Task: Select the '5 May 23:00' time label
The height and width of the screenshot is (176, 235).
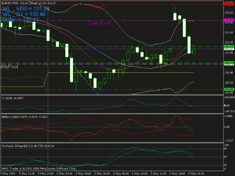Action: [x=46, y=174]
